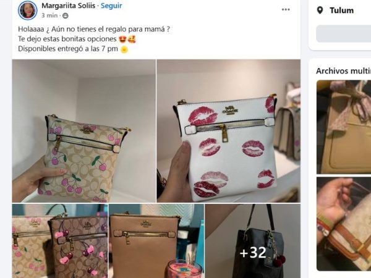Screen dimensions: 371x278
Task: Click the sun emoji after 7 pm
Action: (x=124, y=49)
